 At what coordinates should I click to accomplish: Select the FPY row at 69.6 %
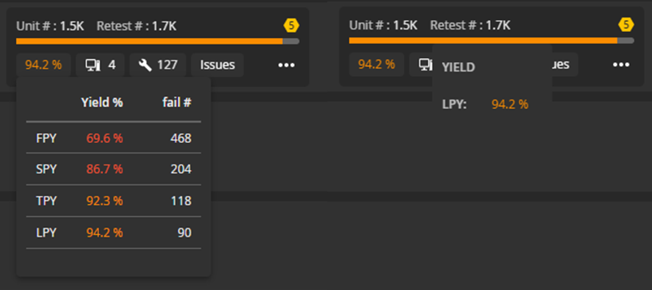(114, 138)
